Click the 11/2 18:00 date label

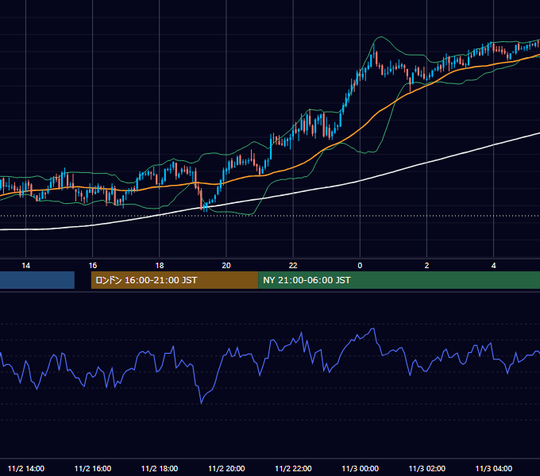pyautogui.click(x=160, y=468)
